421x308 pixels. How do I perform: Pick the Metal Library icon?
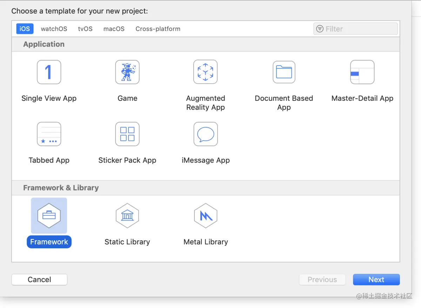(206, 216)
